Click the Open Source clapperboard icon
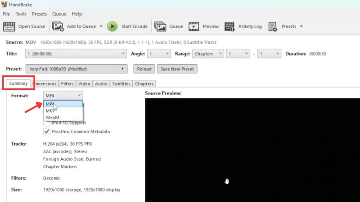Viewport: 360px width, 202px height. (x=9, y=26)
